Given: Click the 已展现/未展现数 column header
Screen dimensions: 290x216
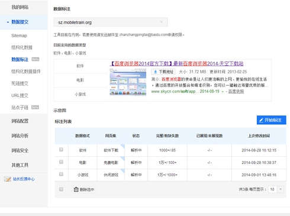Looking at the screenshot, I should click(x=210, y=136).
